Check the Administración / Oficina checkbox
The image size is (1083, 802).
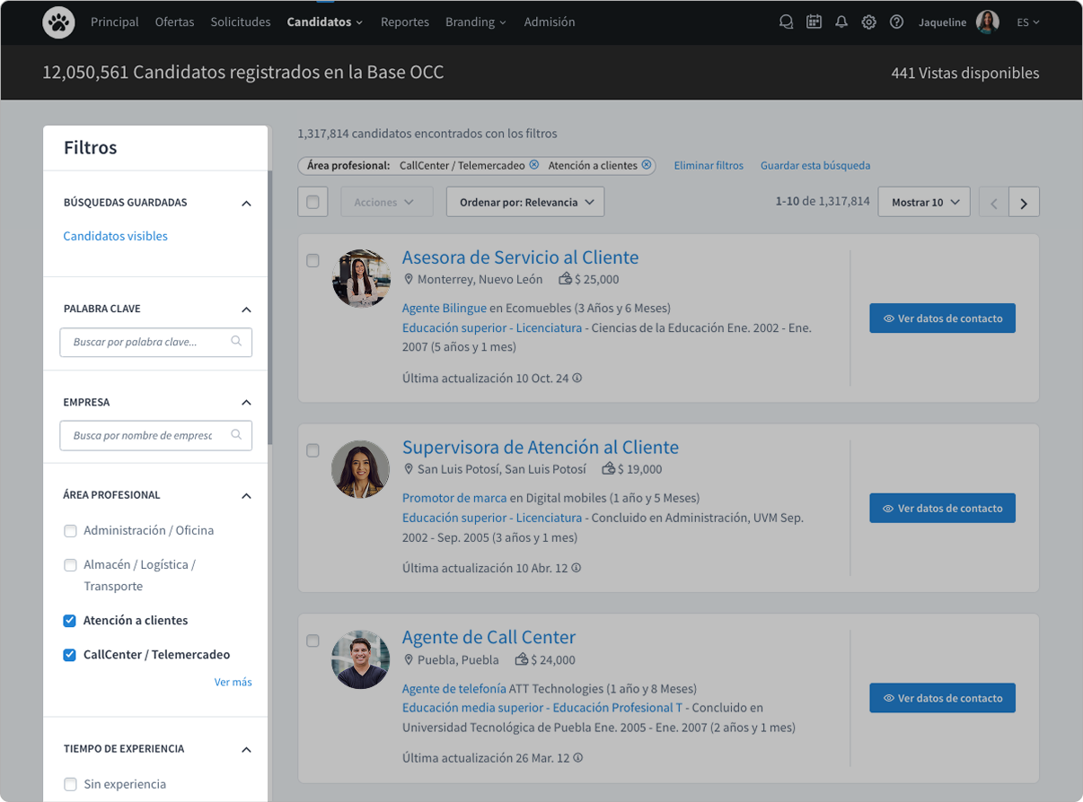(x=70, y=531)
